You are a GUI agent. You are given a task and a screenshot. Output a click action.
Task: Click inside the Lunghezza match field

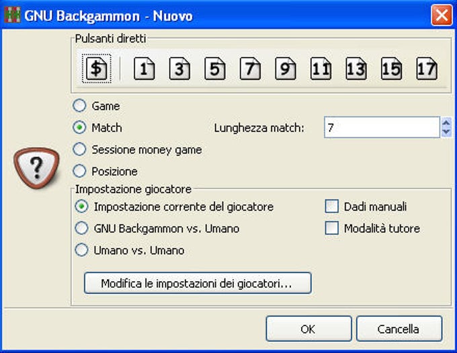click(x=382, y=127)
